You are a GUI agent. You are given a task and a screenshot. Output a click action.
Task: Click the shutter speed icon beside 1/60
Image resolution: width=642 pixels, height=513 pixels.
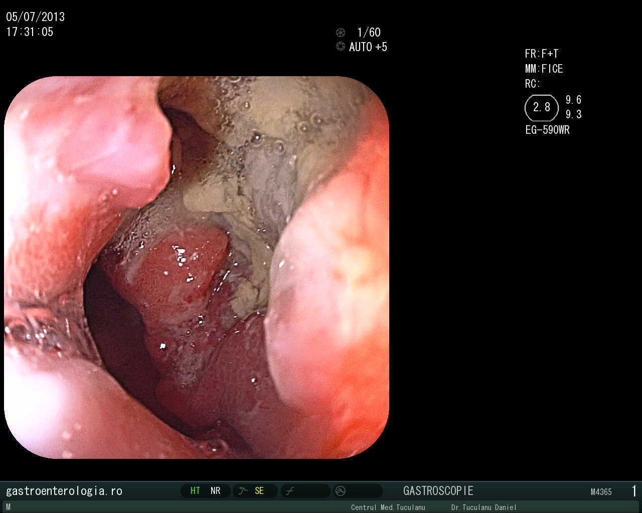[341, 33]
